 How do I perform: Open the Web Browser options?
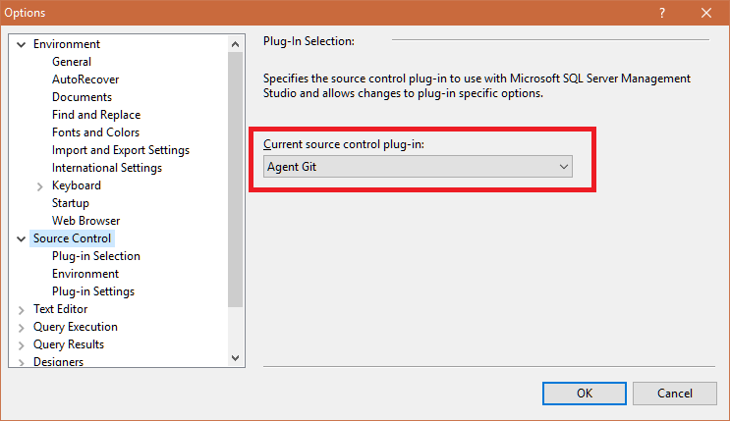click(85, 221)
